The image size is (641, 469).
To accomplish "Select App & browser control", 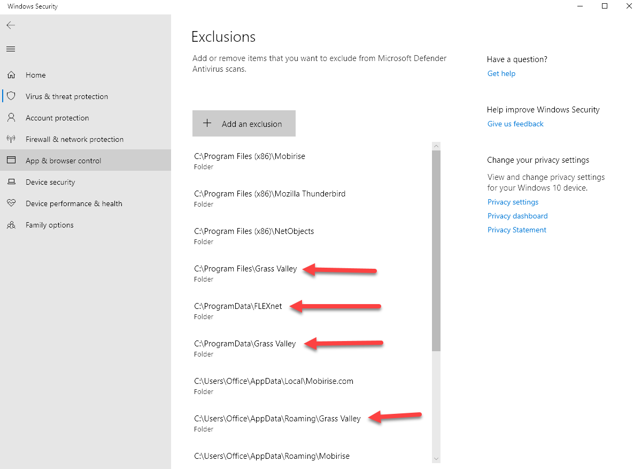I will [86, 161].
